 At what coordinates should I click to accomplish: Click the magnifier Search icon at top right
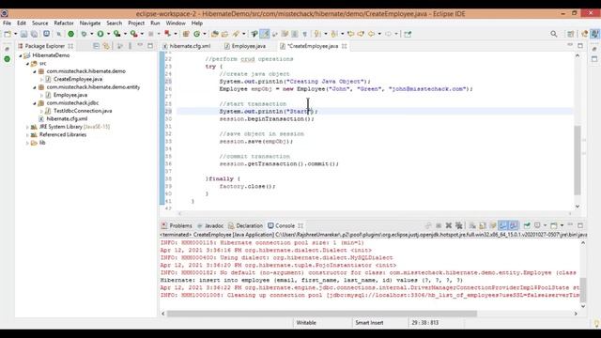554,34
